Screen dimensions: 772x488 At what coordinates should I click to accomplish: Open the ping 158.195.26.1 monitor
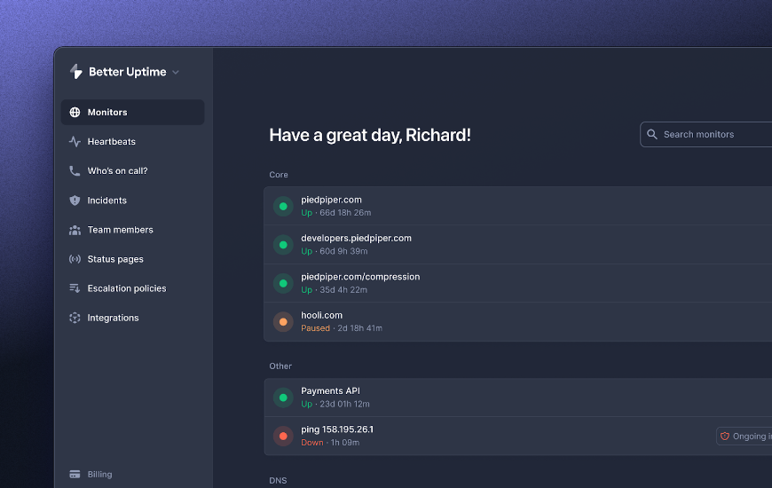coord(518,436)
